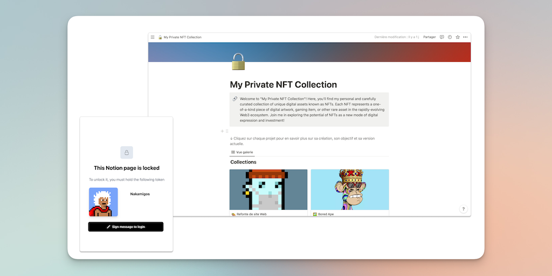Open the comments icon in Notion top bar
Image resolution: width=552 pixels, height=276 pixels.
(442, 37)
